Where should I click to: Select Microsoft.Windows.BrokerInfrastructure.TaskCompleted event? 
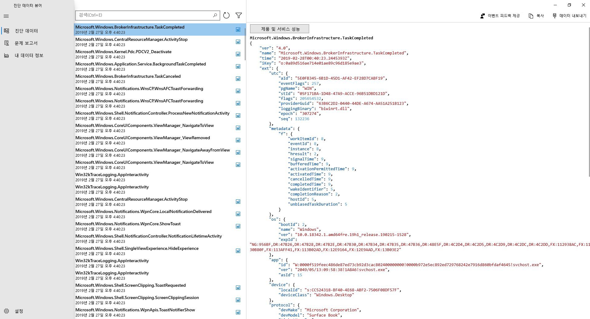[159, 30]
